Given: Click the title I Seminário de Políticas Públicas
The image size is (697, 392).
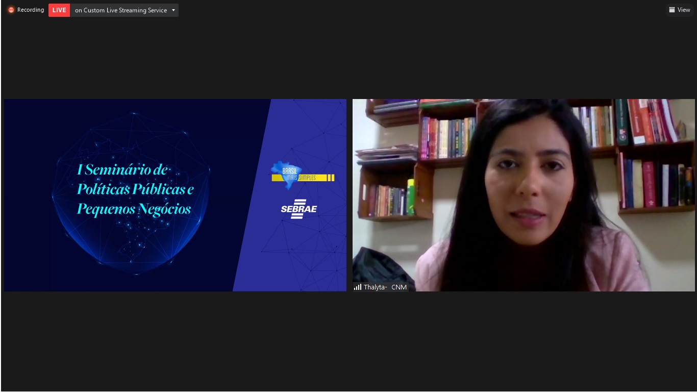Looking at the screenshot, I should point(135,189).
